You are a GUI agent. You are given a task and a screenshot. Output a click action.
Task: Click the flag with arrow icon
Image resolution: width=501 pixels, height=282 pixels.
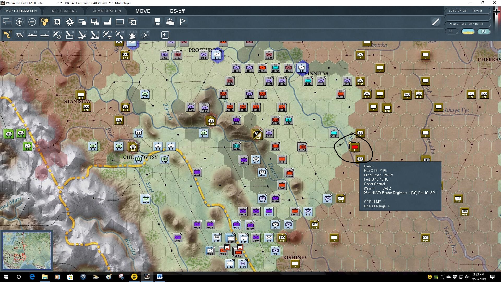point(157,22)
